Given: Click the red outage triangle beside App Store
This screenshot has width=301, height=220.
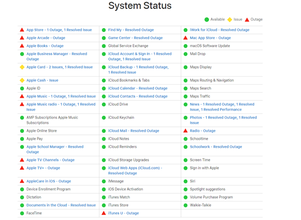Looking at the screenshot, I should pos(22,30).
